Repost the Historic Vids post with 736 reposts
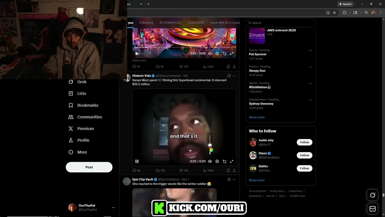 coord(160,170)
